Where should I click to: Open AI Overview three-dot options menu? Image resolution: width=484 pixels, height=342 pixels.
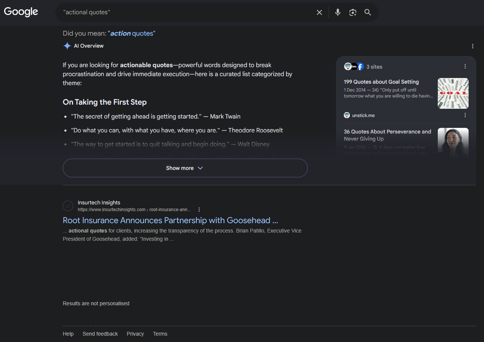pyautogui.click(x=473, y=46)
